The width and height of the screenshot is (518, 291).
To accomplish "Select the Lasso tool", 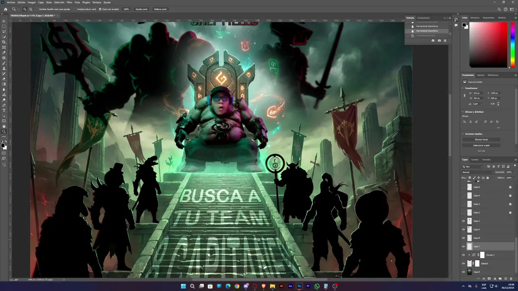I will (x=4, y=32).
